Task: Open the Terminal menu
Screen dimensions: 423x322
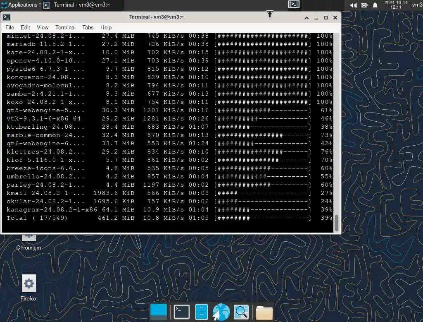Action: [65, 28]
